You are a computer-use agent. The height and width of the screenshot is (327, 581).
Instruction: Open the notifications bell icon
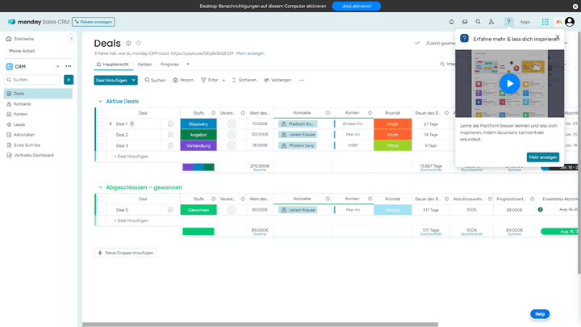(x=451, y=22)
